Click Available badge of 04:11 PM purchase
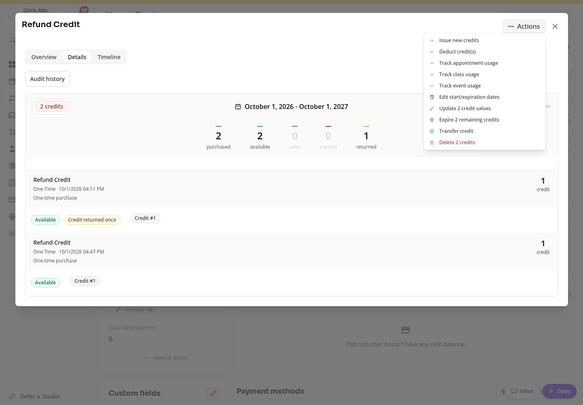Image resolution: width=583 pixels, height=405 pixels. click(x=45, y=220)
